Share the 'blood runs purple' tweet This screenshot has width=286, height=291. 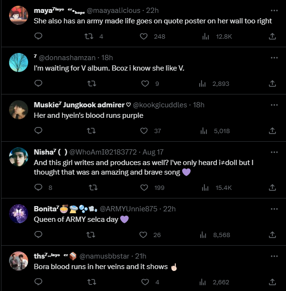[273, 131]
